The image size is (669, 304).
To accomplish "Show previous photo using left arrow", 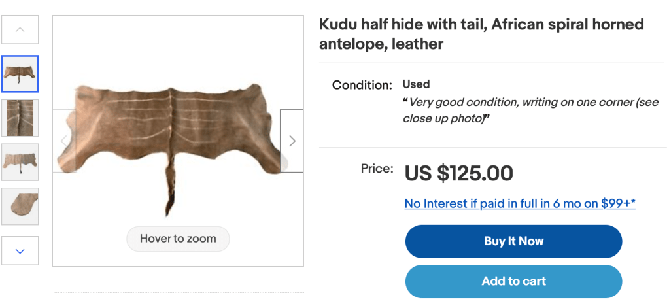I will coord(64,141).
